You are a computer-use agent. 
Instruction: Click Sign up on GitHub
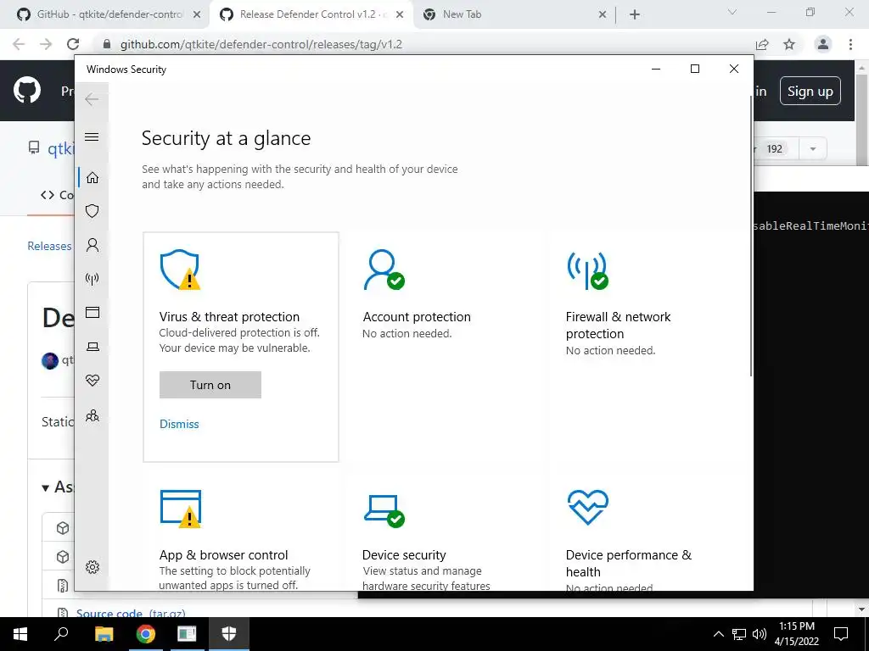coord(810,91)
